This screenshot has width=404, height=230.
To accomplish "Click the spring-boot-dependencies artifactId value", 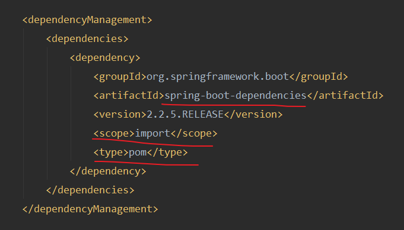I will pos(236,96).
